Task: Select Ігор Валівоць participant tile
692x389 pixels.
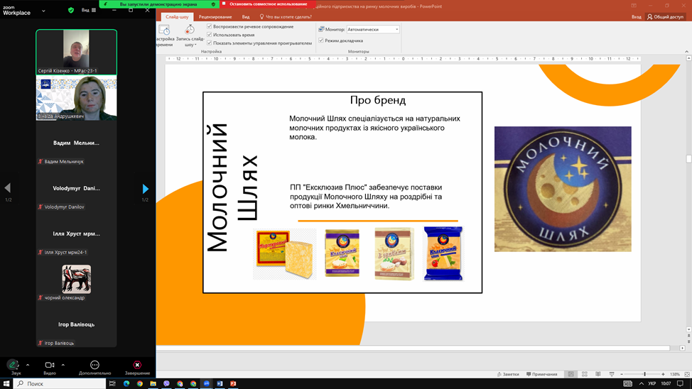Action: tap(76, 324)
